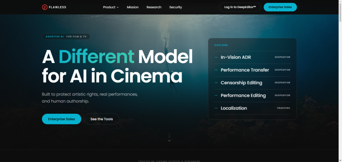Open Localization TrueSync entry
342x162 pixels.
coord(252,108)
